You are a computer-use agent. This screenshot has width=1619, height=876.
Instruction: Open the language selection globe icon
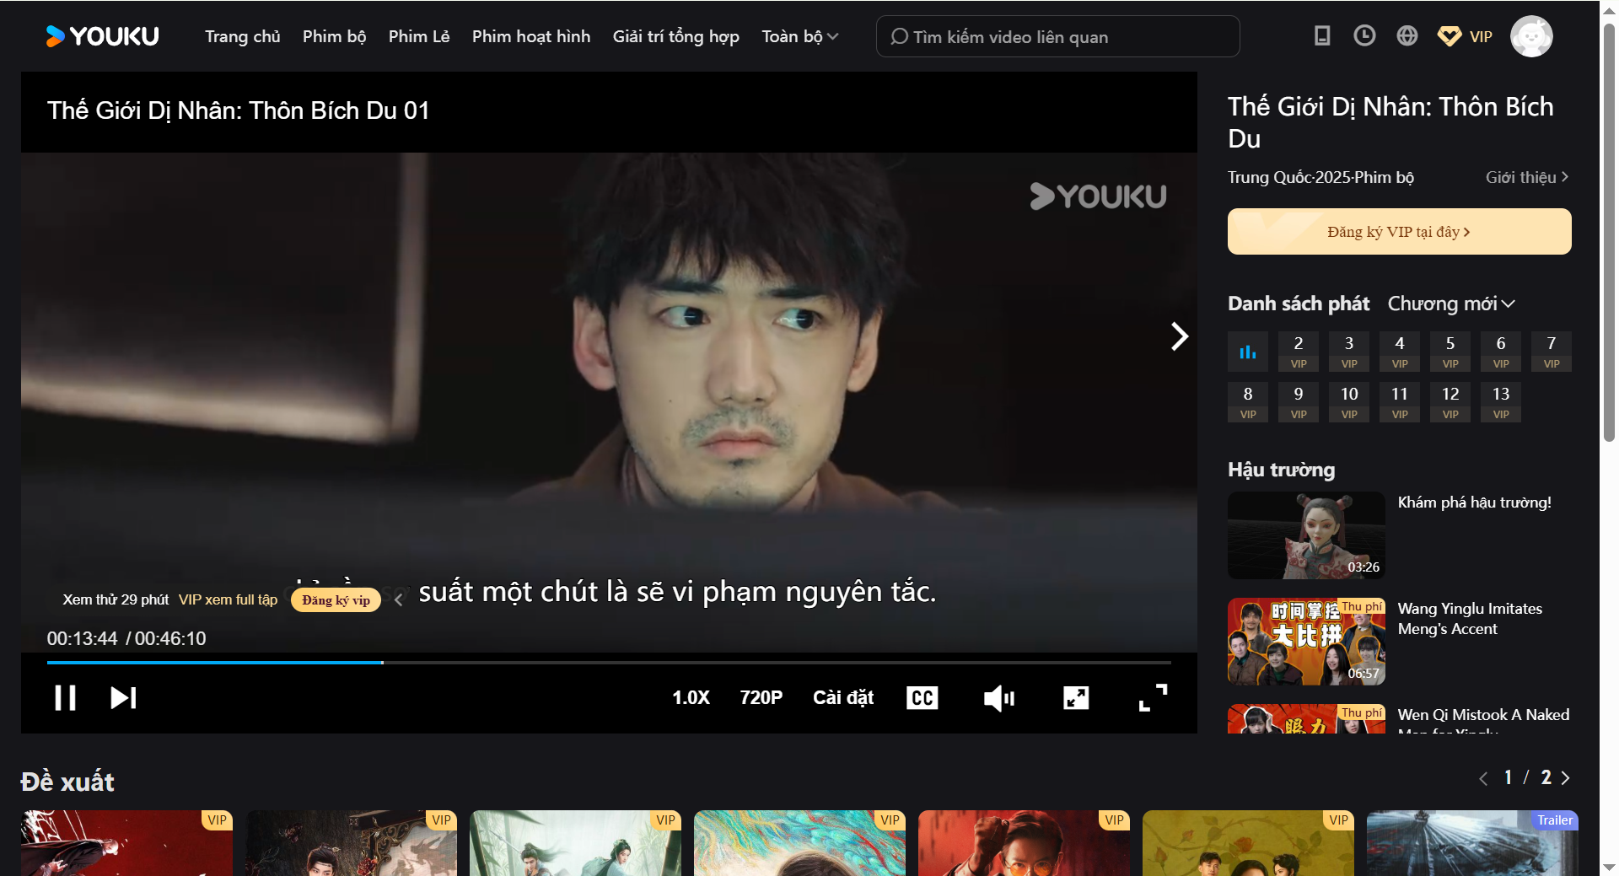pos(1407,35)
